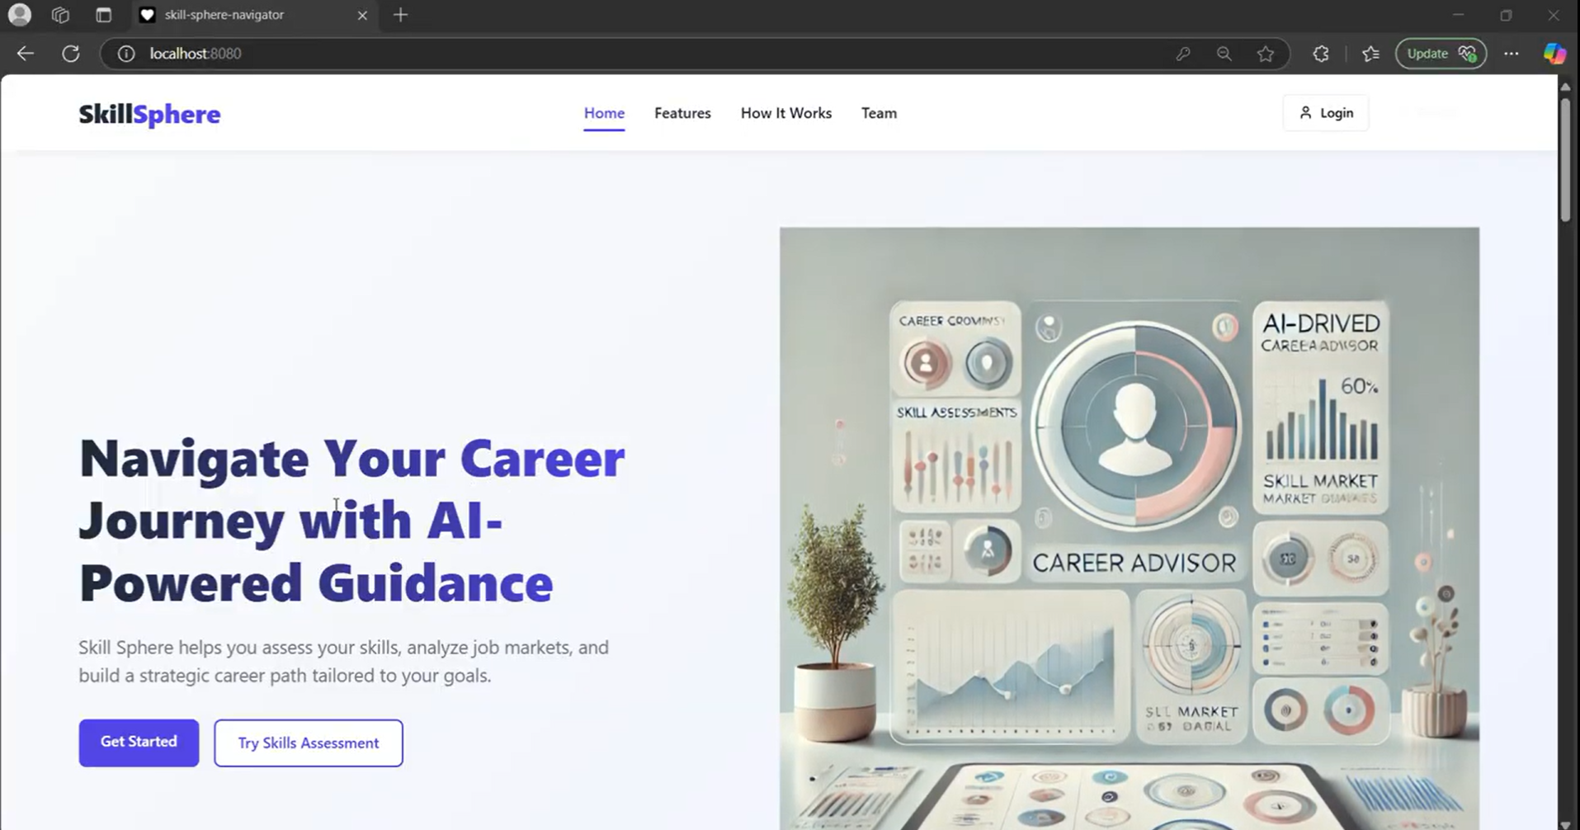
Task: Open the settings and more menu
Action: 1511,54
